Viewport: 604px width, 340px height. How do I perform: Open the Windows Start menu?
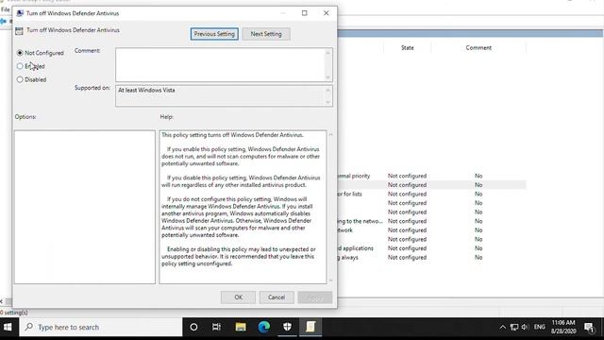click(x=8, y=328)
